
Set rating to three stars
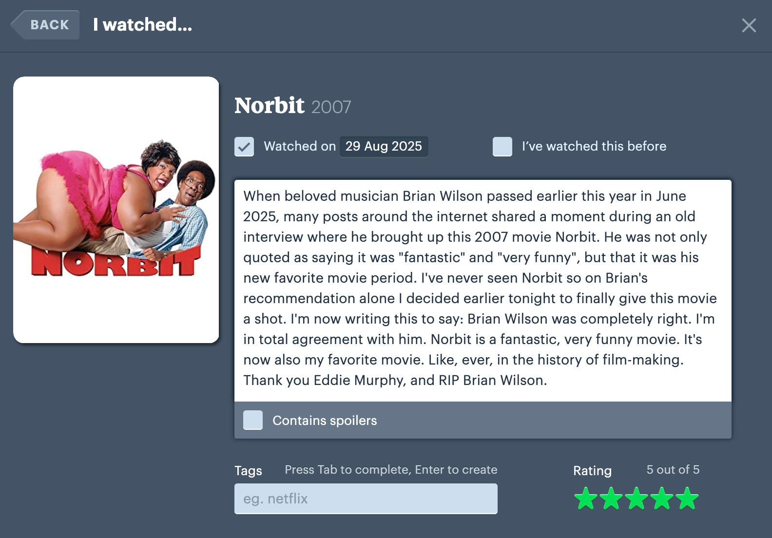click(x=637, y=499)
